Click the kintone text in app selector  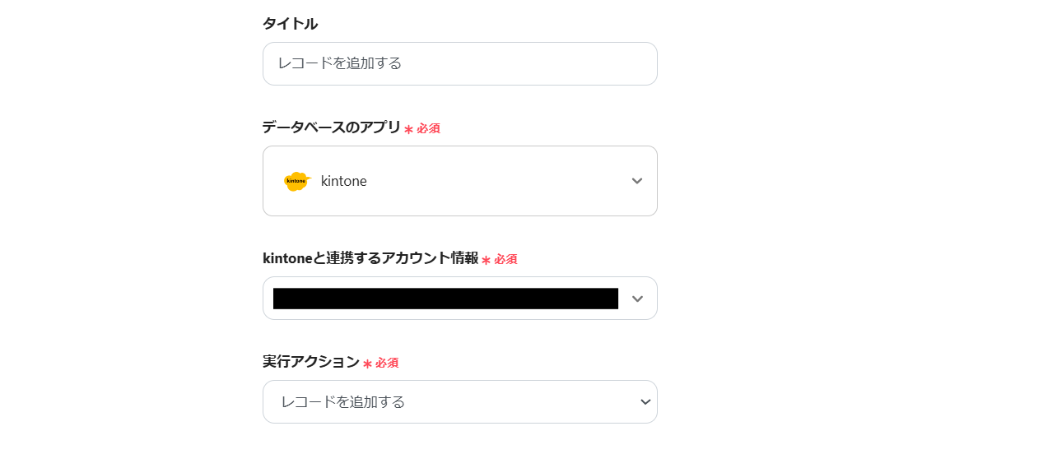coord(344,181)
